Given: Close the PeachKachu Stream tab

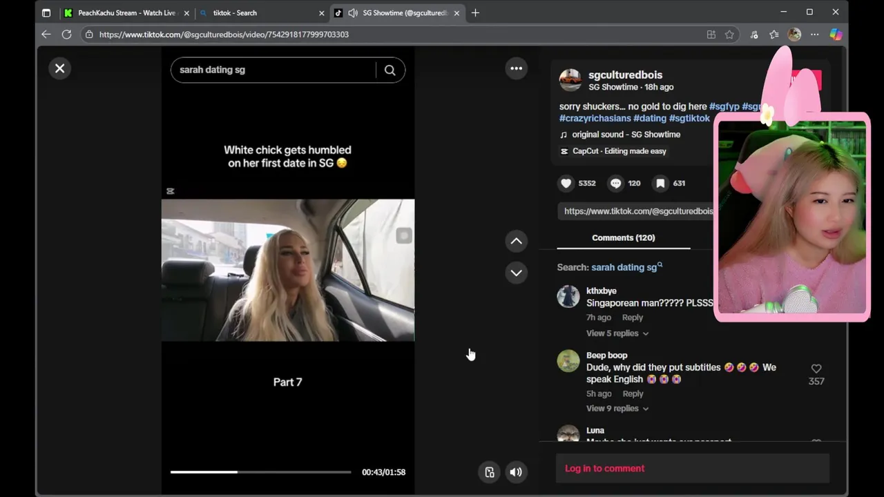Looking at the screenshot, I should click(x=186, y=12).
